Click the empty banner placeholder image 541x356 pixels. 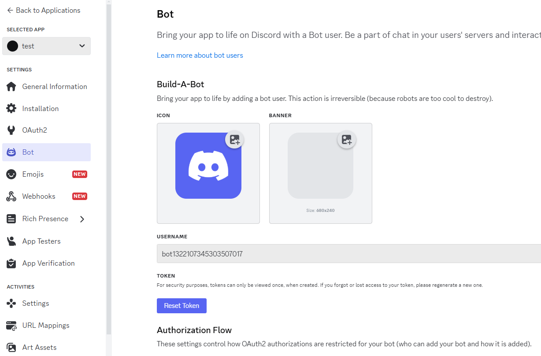pos(321,166)
